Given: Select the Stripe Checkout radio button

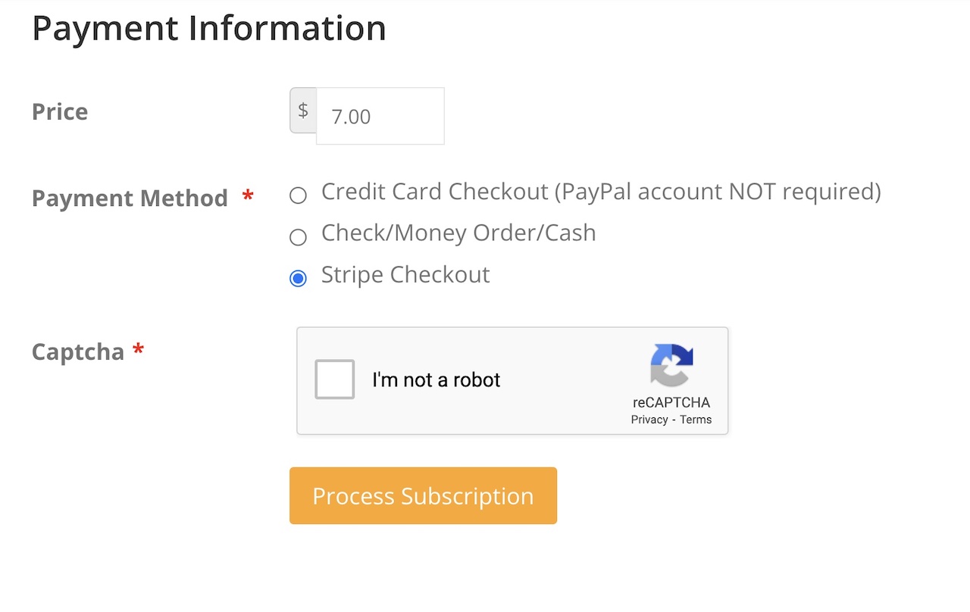Looking at the screenshot, I should coord(299,278).
